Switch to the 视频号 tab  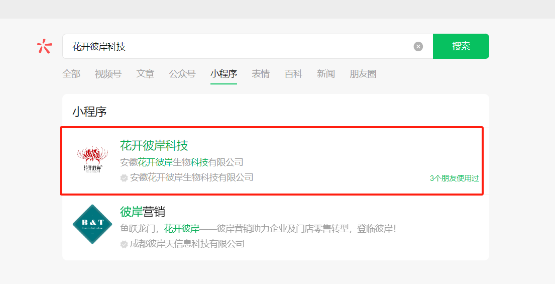click(108, 74)
